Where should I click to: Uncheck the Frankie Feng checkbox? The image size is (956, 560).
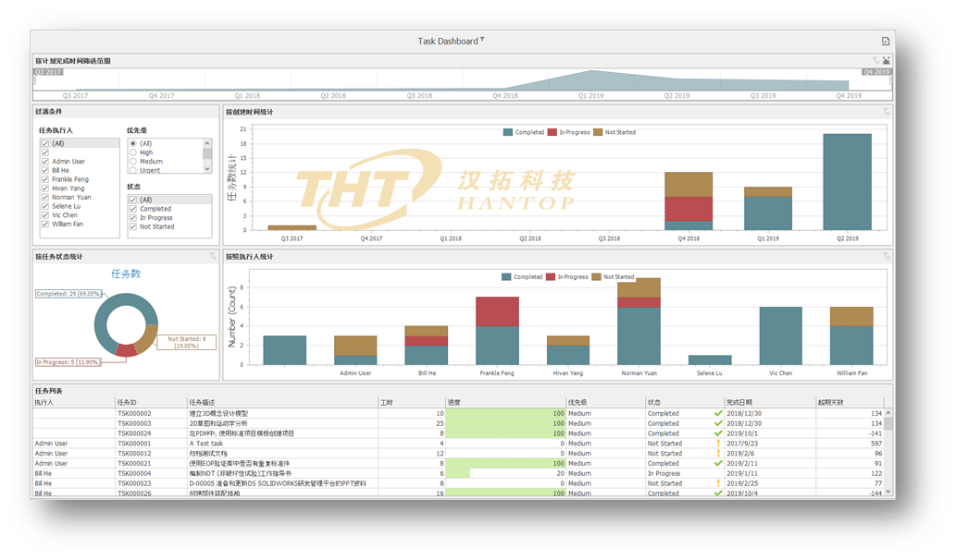tap(45, 179)
